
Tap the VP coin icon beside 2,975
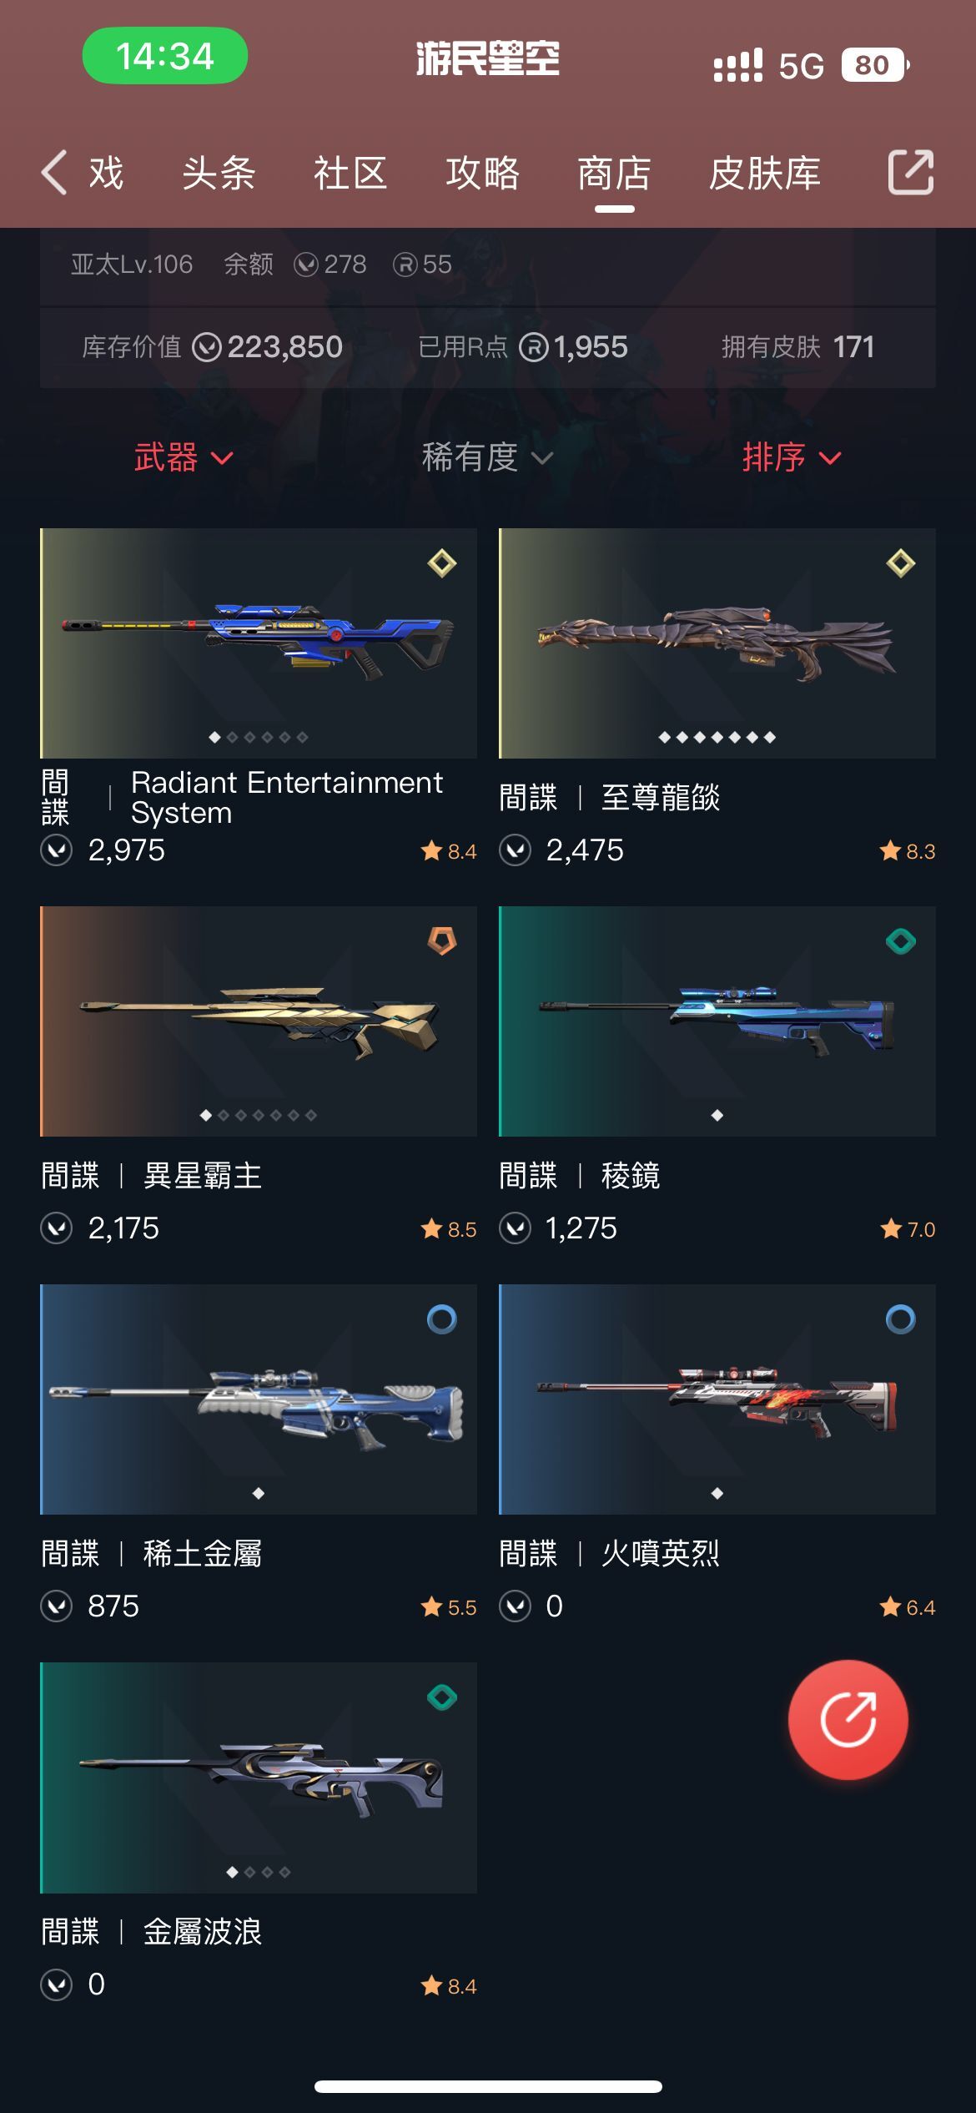(x=57, y=850)
